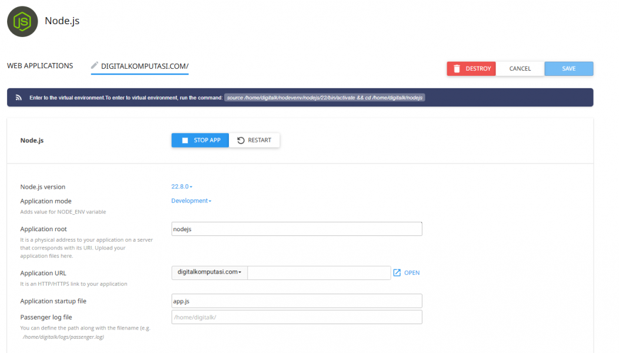Viewport: 619px width, 353px height.
Task: Save the application settings
Action: pyautogui.click(x=569, y=69)
